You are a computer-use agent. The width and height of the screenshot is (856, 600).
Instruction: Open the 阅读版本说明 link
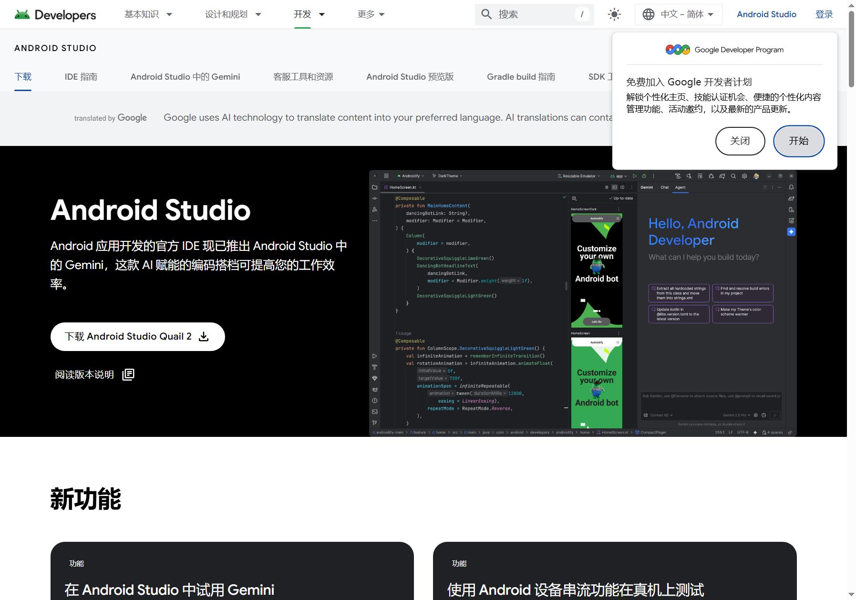(x=95, y=375)
